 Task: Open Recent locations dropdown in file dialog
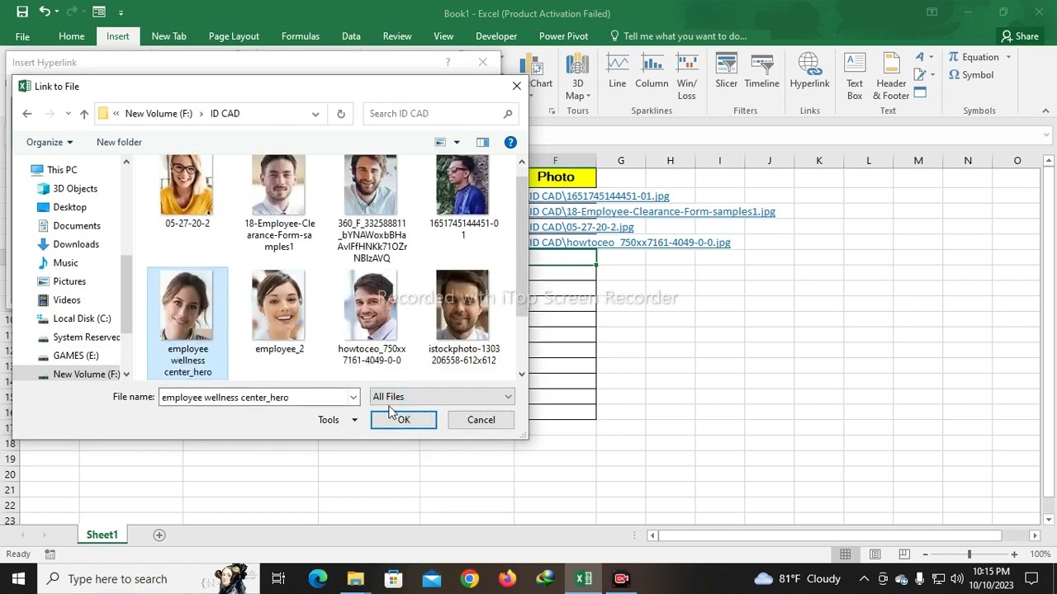click(x=68, y=114)
